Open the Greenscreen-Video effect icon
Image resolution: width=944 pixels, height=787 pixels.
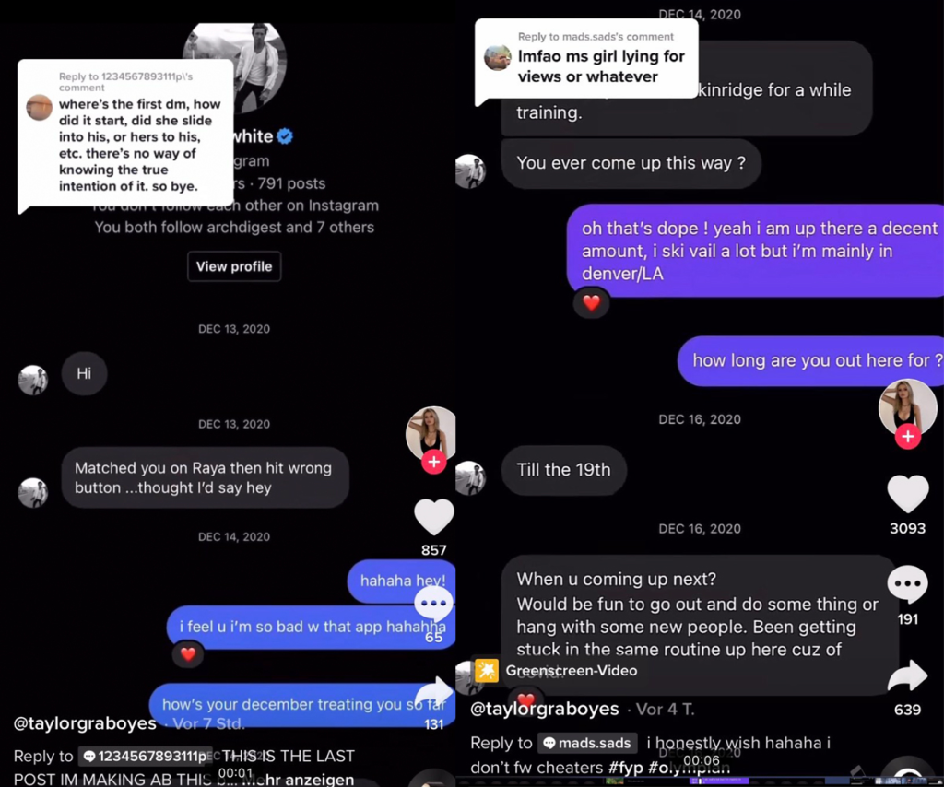point(487,670)
